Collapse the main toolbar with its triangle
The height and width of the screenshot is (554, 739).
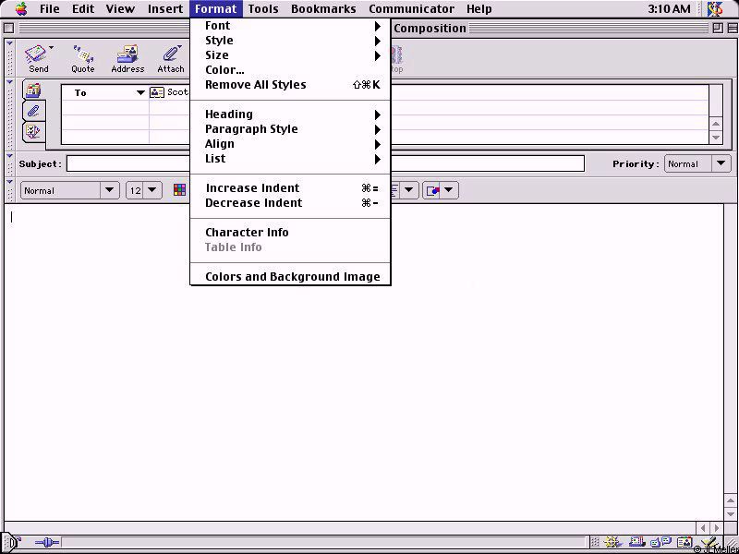point(9,43)
